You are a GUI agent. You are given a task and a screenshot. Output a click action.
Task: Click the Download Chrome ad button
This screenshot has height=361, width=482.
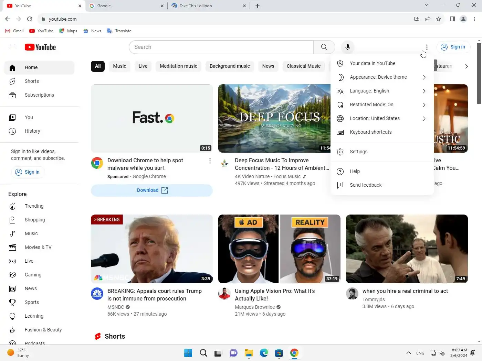152,190
